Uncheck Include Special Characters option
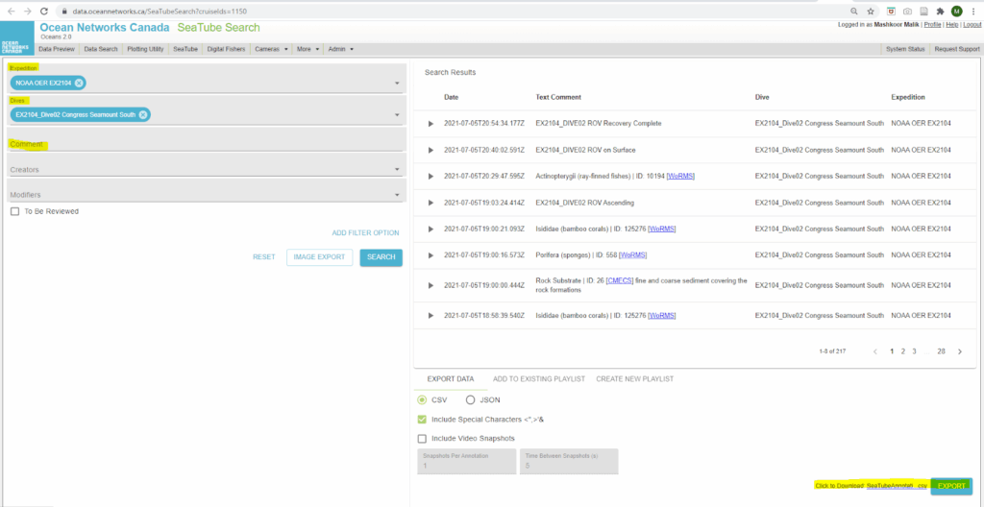 tap(422, 420)
